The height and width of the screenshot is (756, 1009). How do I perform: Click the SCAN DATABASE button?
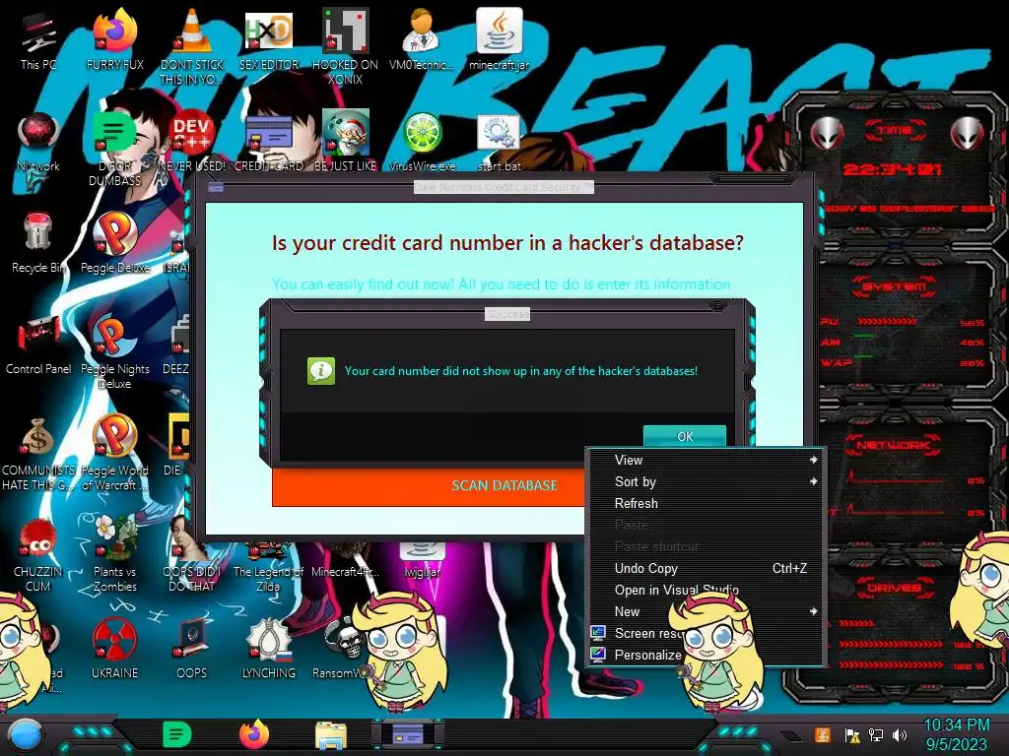coord(428,486)
